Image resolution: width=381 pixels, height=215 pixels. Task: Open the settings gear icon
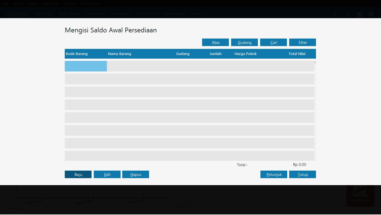[x=371, y=14]
